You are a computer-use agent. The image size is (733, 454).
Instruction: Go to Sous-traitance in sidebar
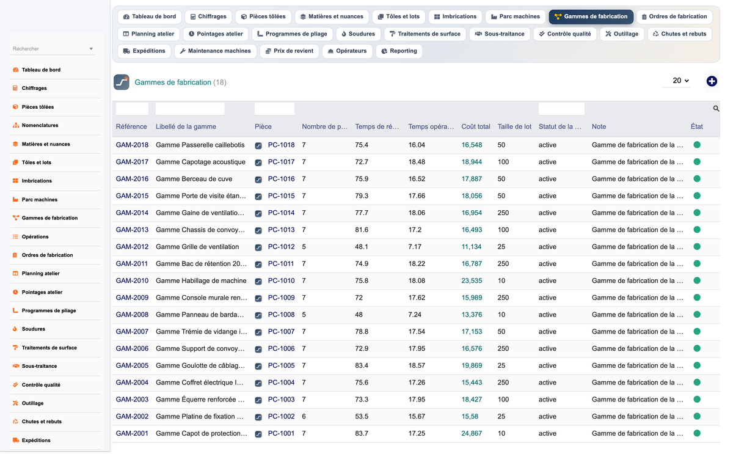39,367
